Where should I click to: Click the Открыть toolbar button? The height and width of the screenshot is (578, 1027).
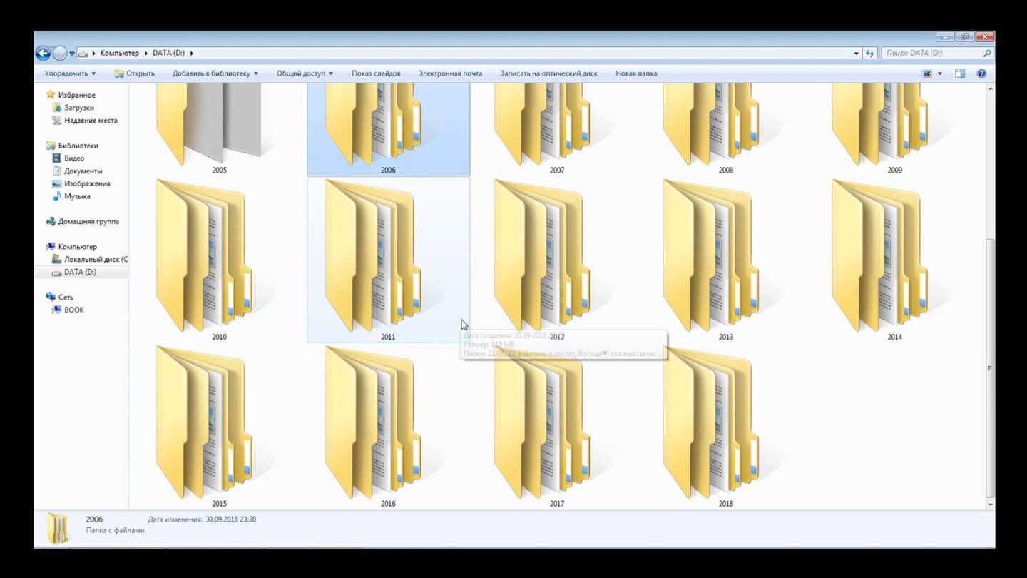(135, 73)
